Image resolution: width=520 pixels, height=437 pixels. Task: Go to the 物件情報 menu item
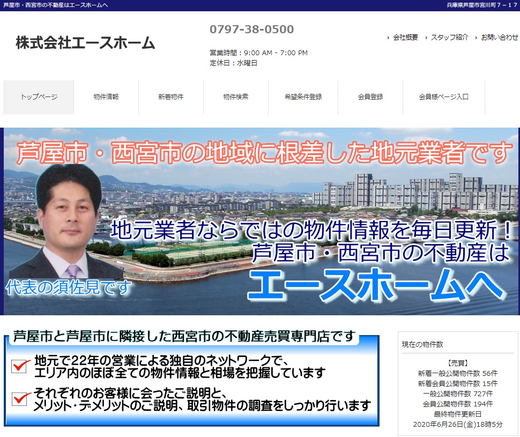(x=106, y=97)
